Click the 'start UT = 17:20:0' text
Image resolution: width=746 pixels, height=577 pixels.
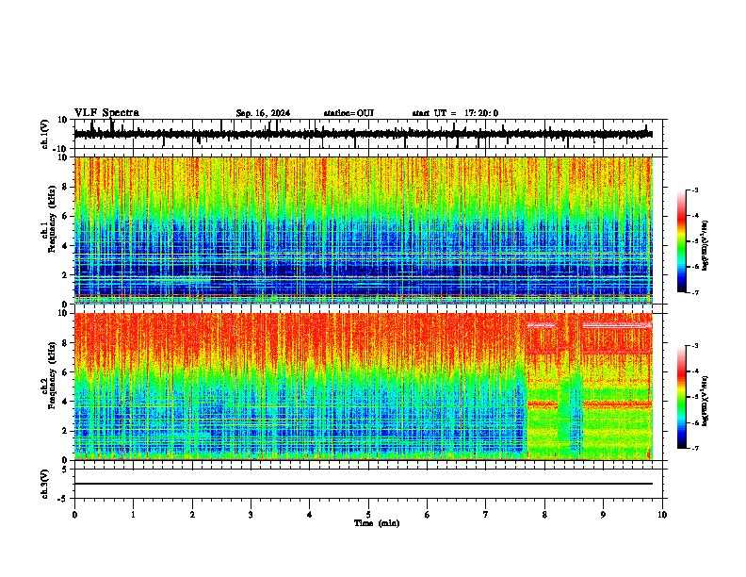[x=455, y=113]
